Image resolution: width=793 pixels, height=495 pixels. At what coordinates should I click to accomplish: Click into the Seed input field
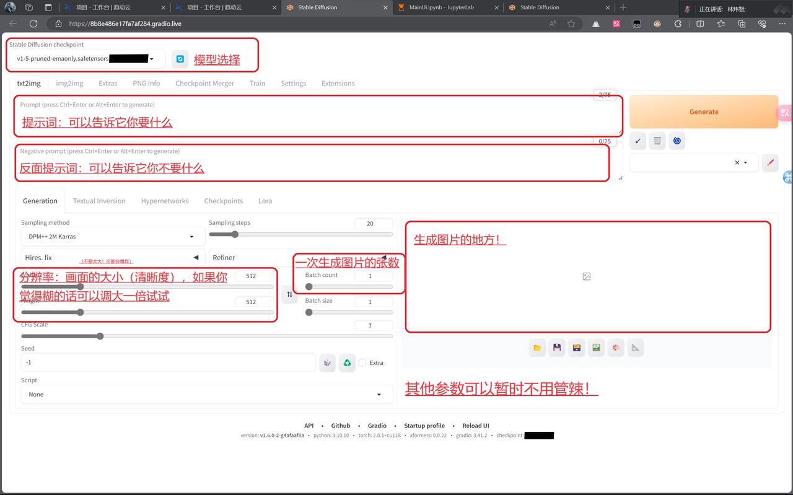168,362
